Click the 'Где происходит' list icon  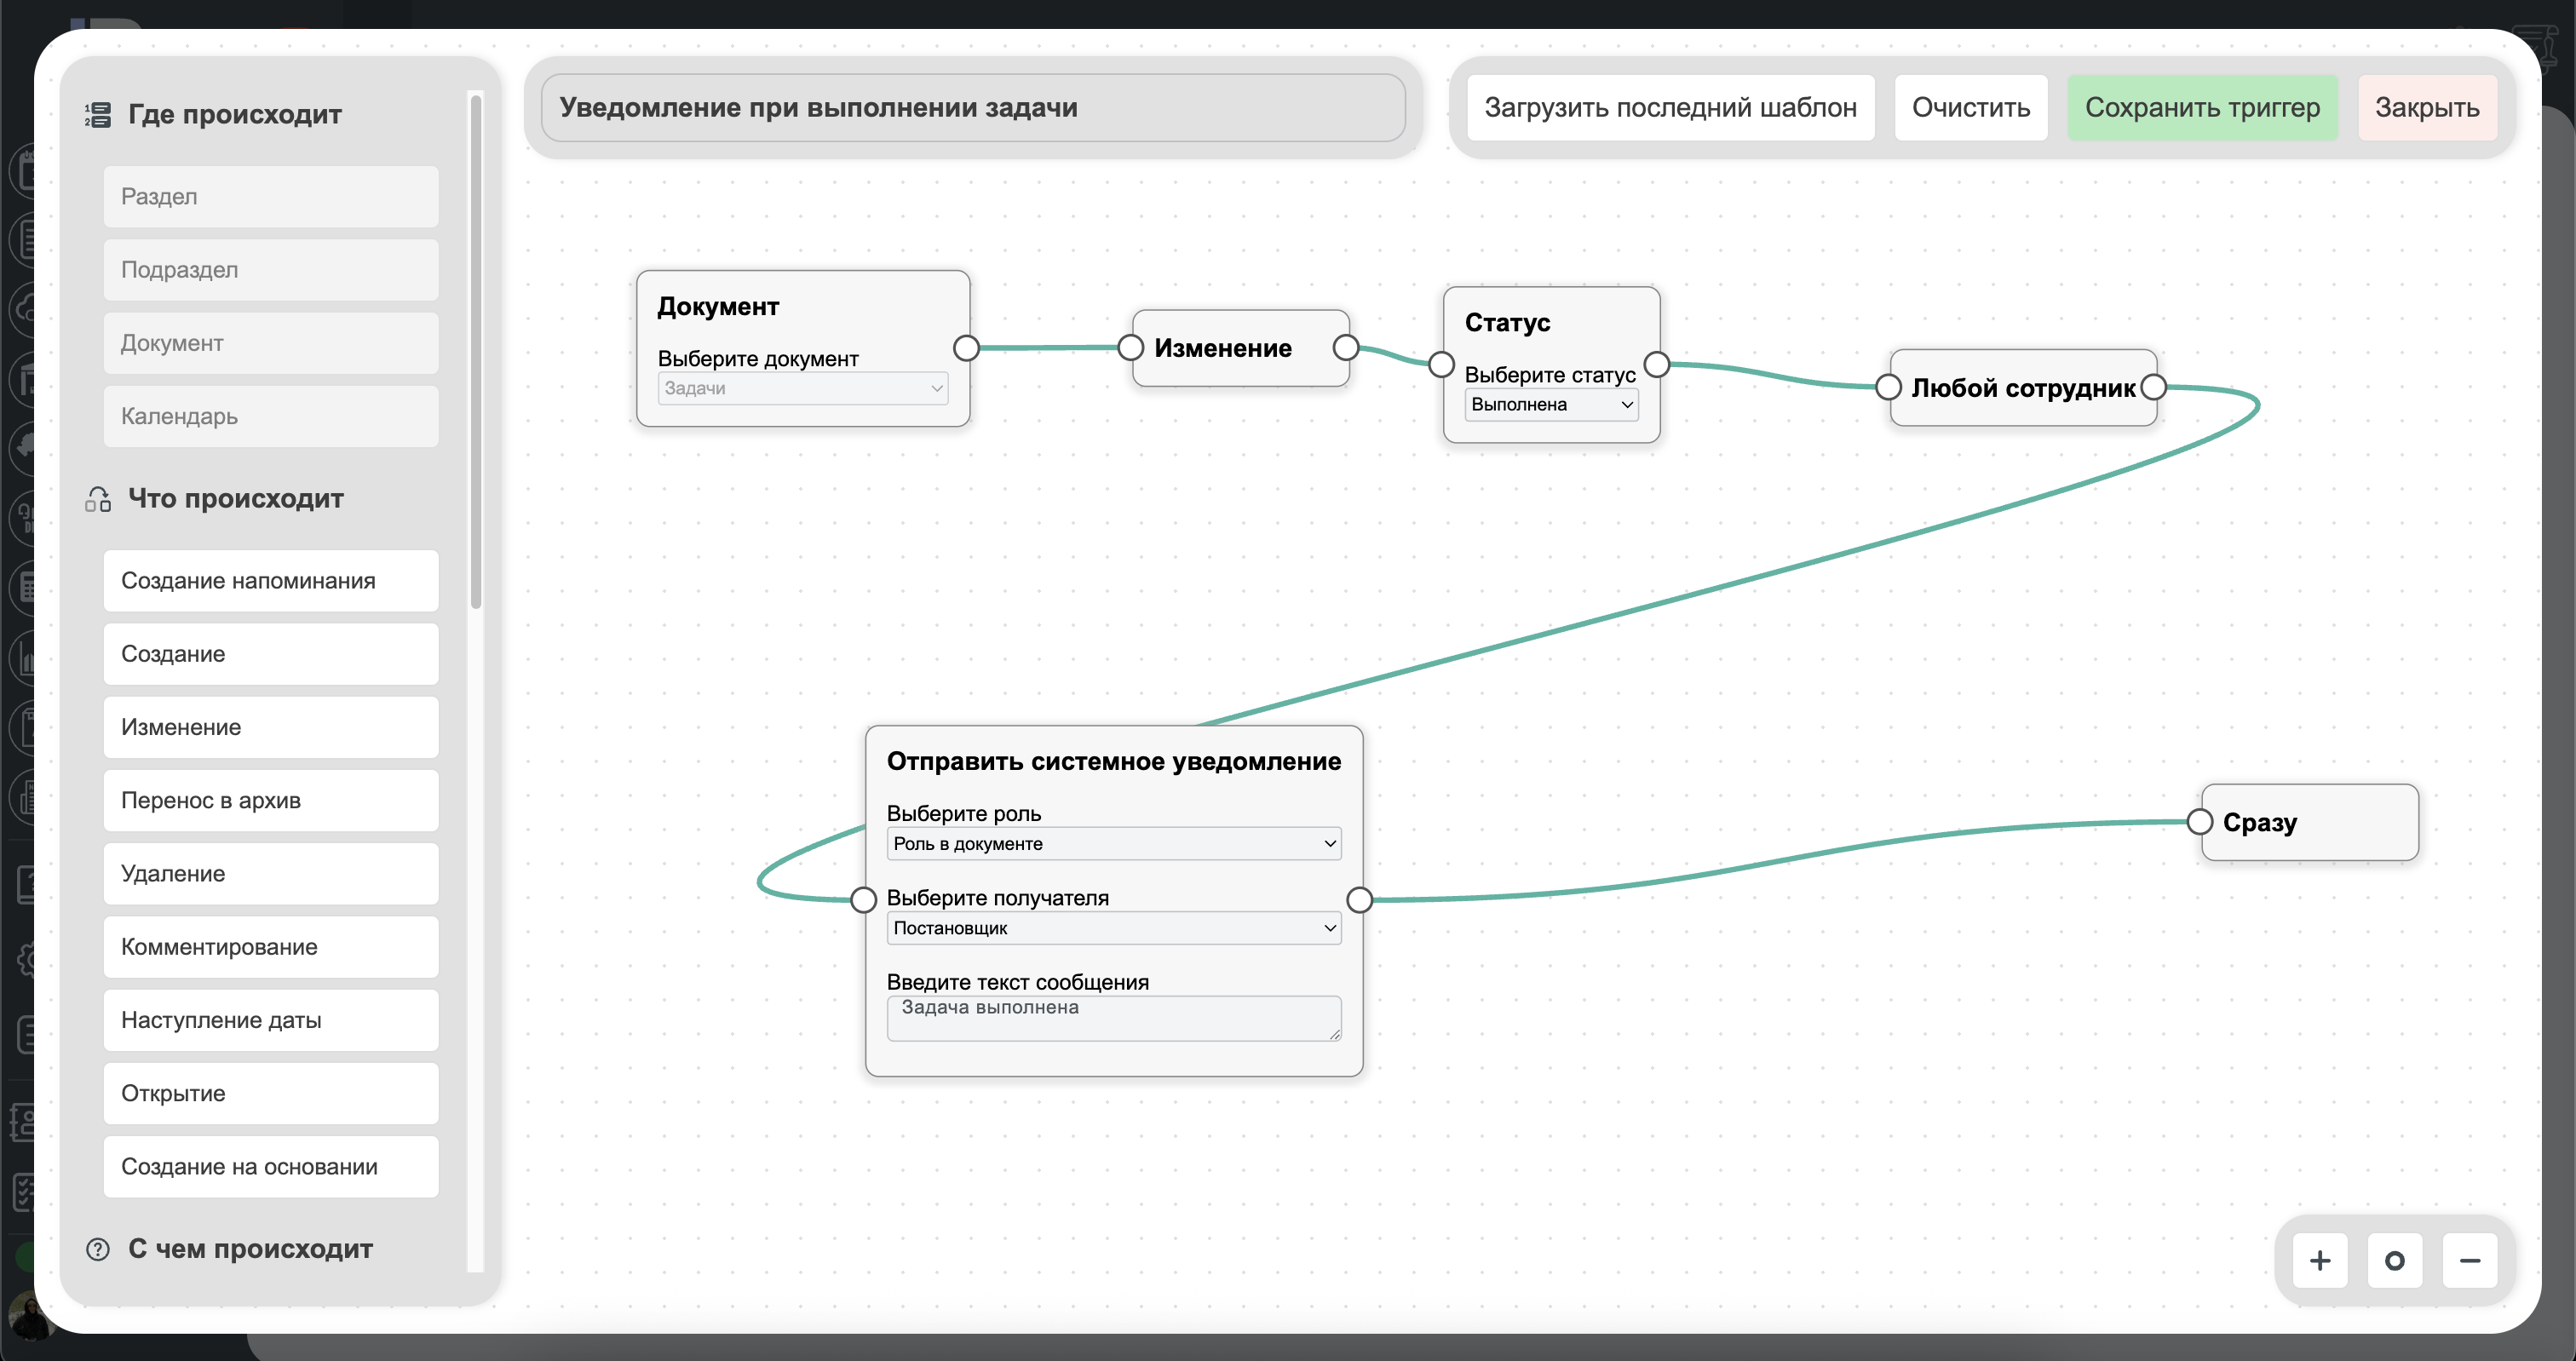pyautogui.click(x=97, y=114)
